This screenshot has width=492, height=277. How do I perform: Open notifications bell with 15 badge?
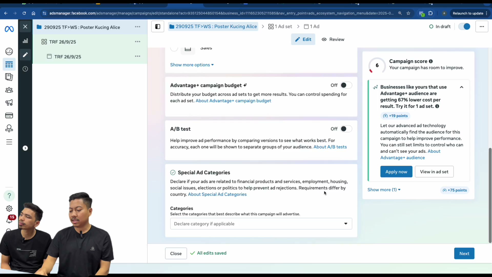10,219
